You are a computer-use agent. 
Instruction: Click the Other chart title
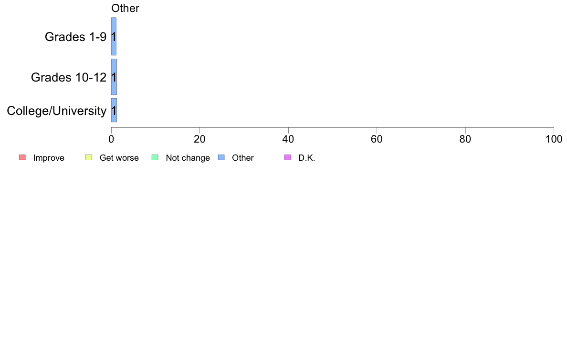tap(125, 8)
